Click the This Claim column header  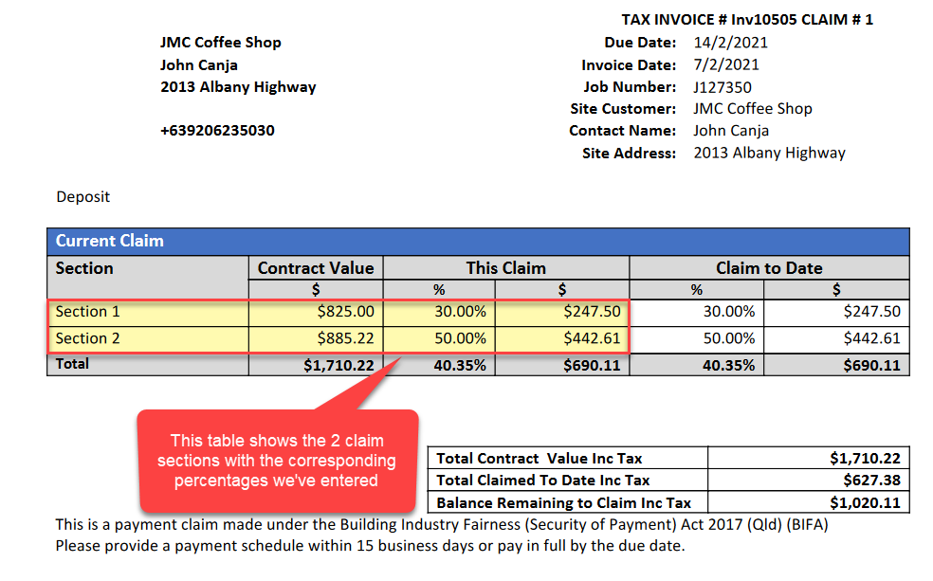[505, 268]
